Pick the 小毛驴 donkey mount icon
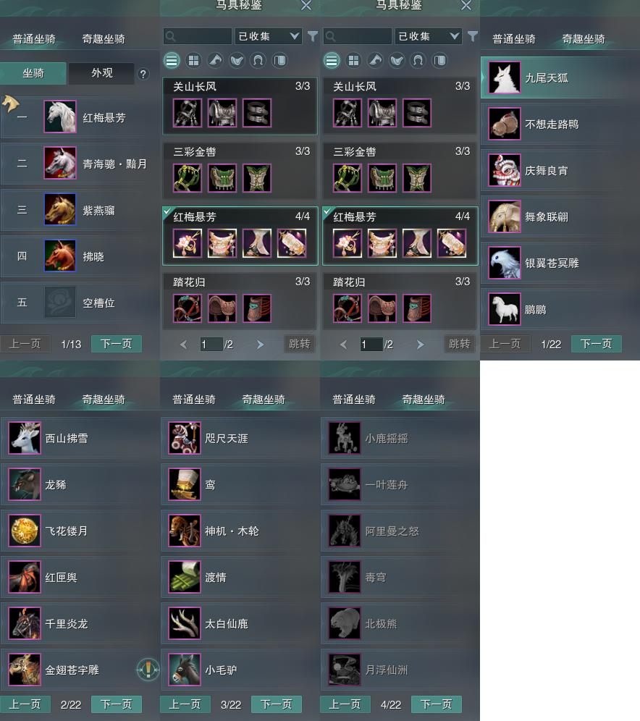This screenshot has height=721, width=640. pyautogui.click(x=185, y=670)
